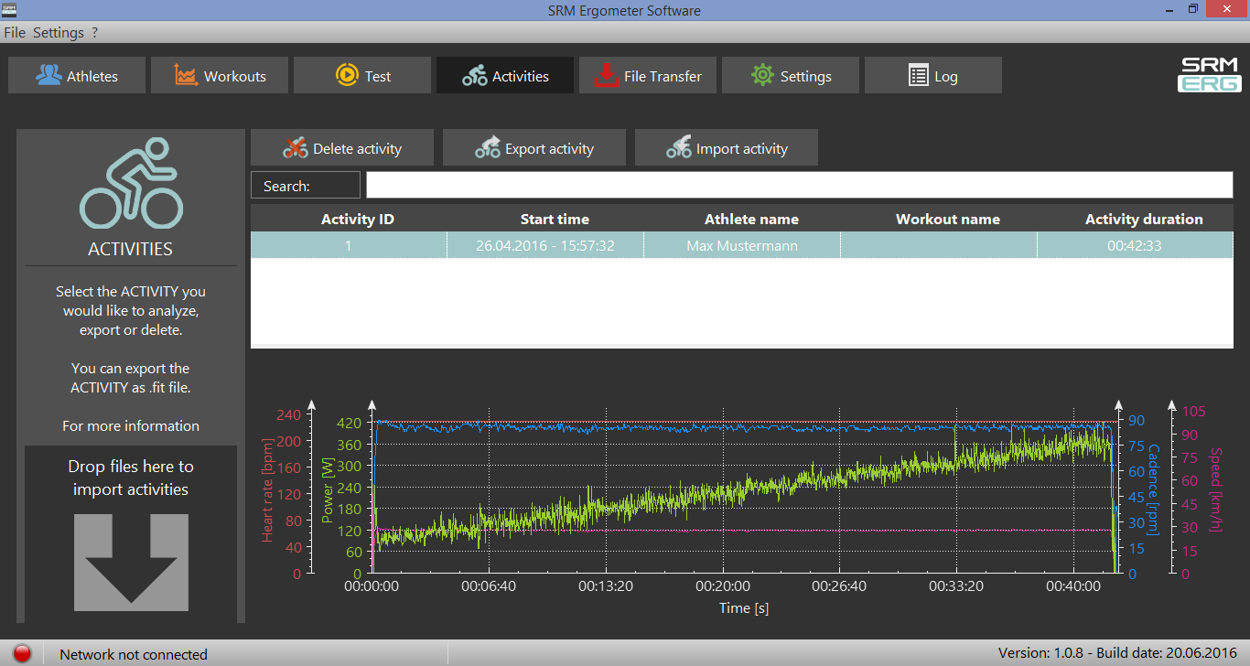Click the 'Drop files here to import activities' text
The width and height of the screenshot is (1250, 666).
131,478
